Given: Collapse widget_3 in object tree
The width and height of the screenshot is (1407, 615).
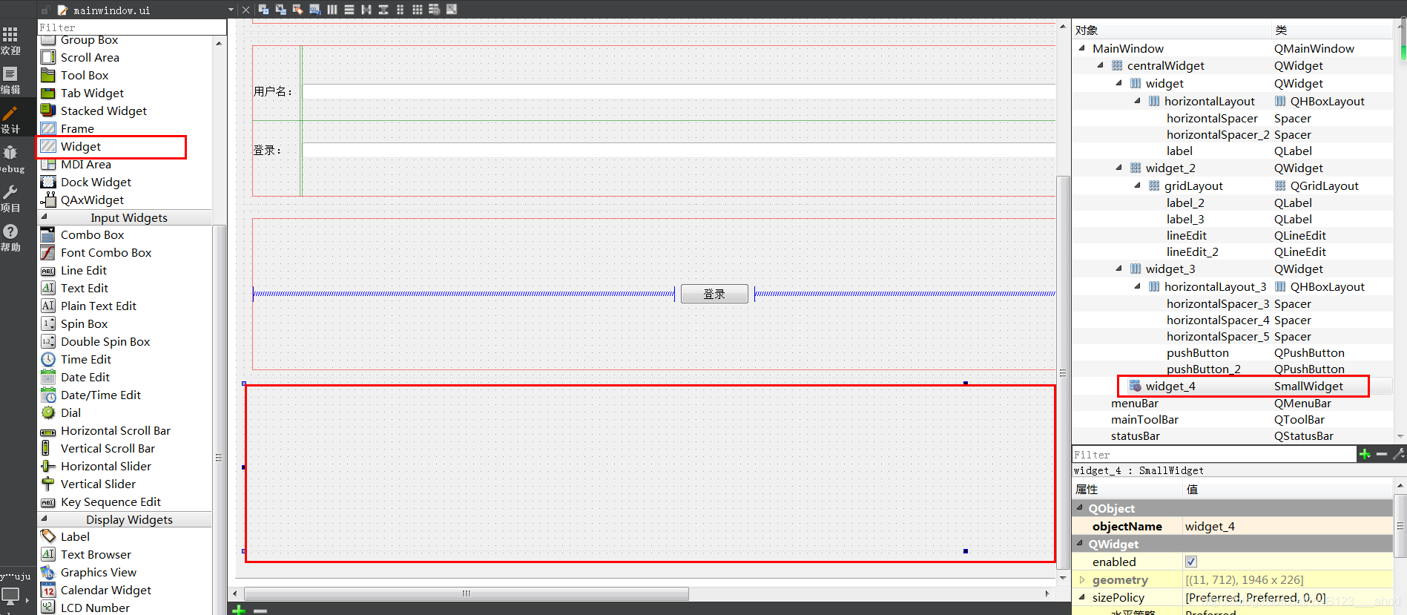Looking at the screenshot, I should 1118,269.
